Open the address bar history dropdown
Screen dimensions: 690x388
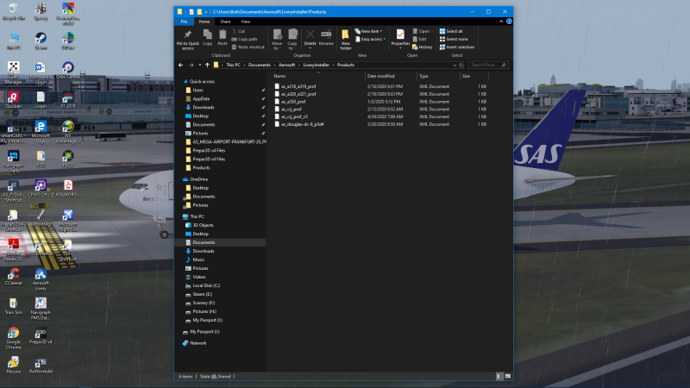tap(455, 66)
